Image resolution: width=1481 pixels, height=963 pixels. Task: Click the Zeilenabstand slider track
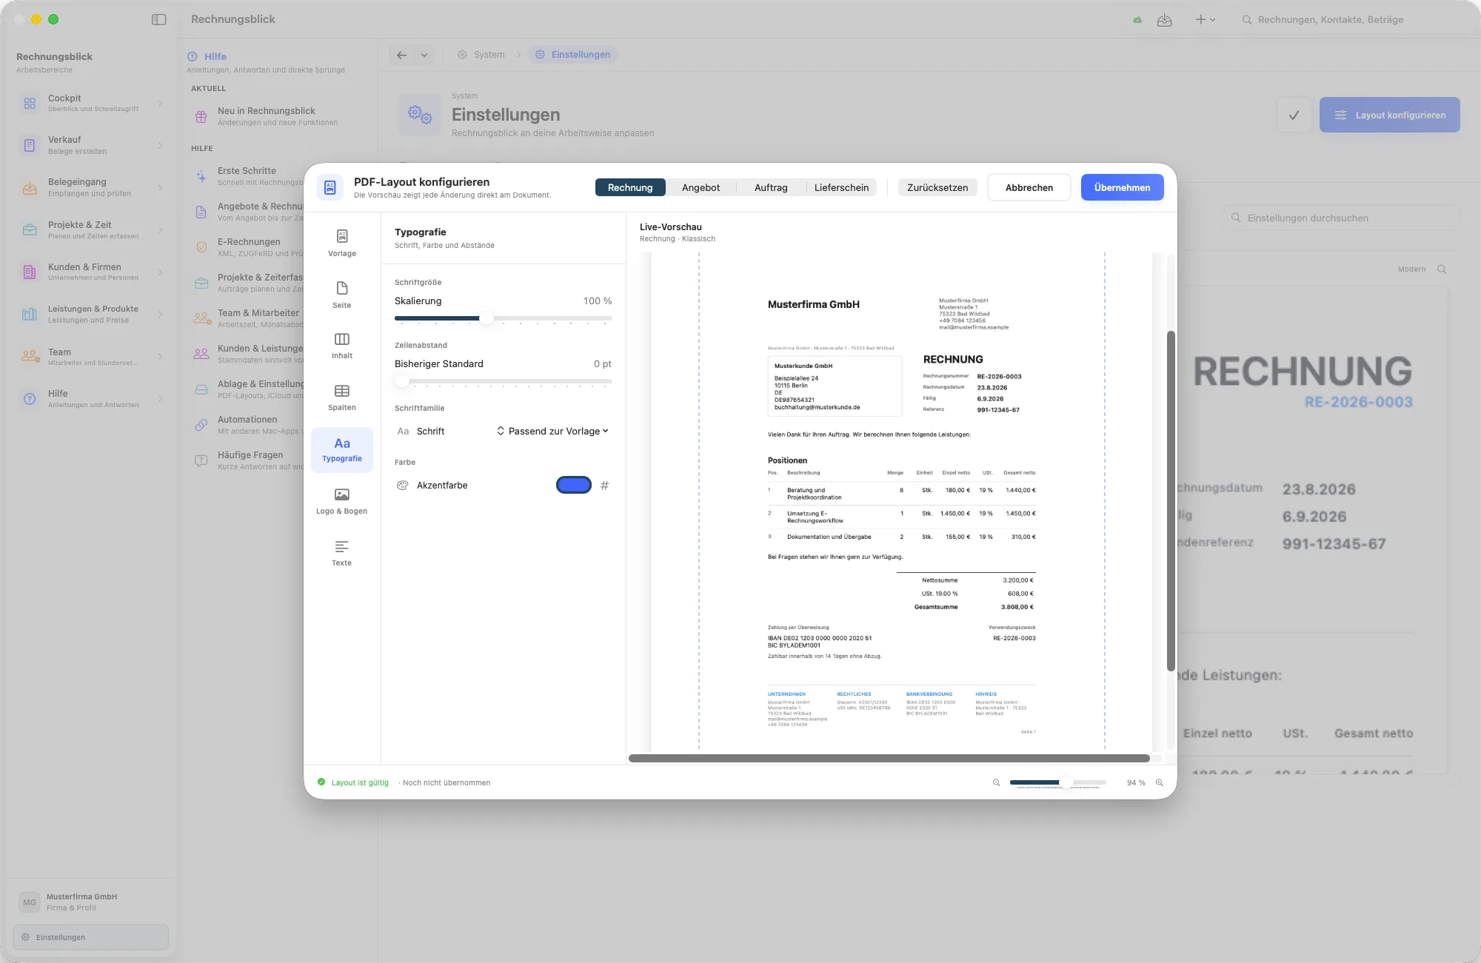pos(504,381)
